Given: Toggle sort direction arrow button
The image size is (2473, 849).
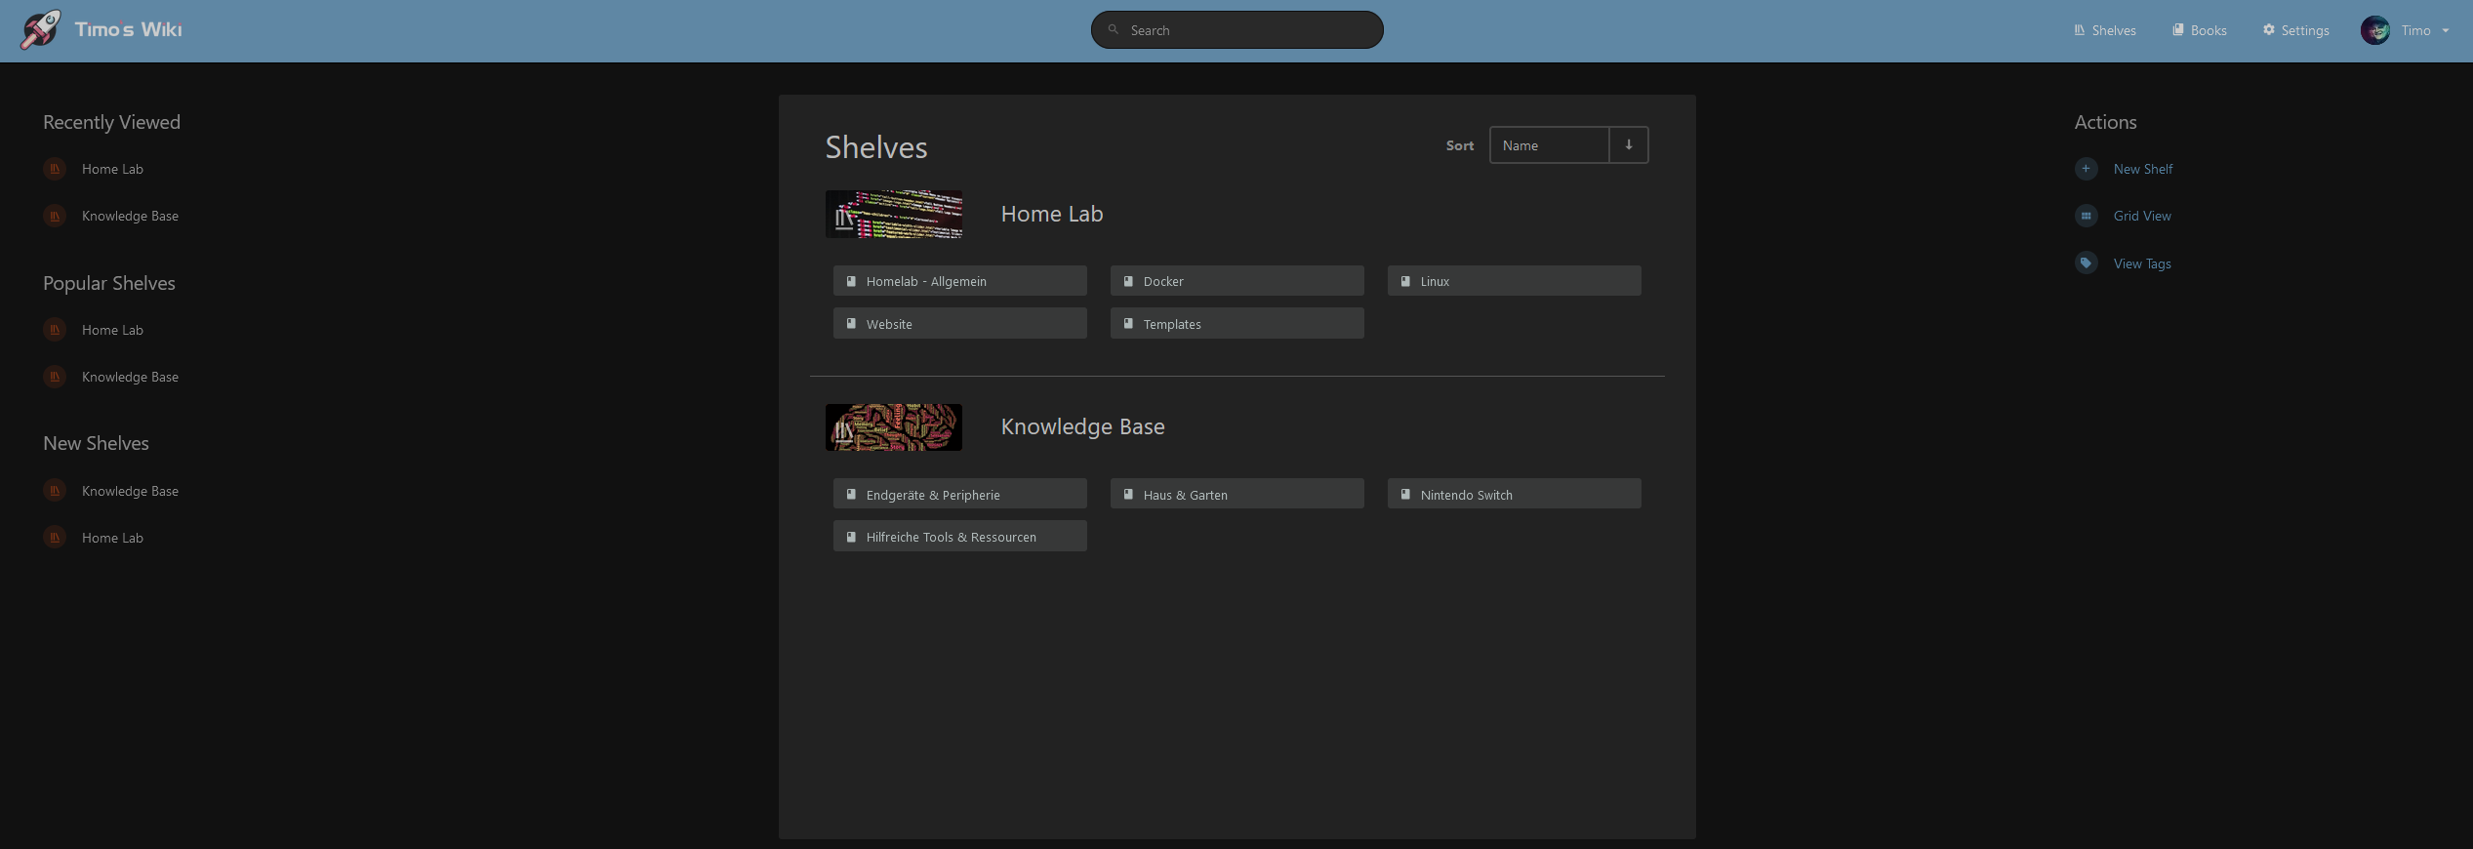Looking at the screenshot, I should tap(1629, 145).
